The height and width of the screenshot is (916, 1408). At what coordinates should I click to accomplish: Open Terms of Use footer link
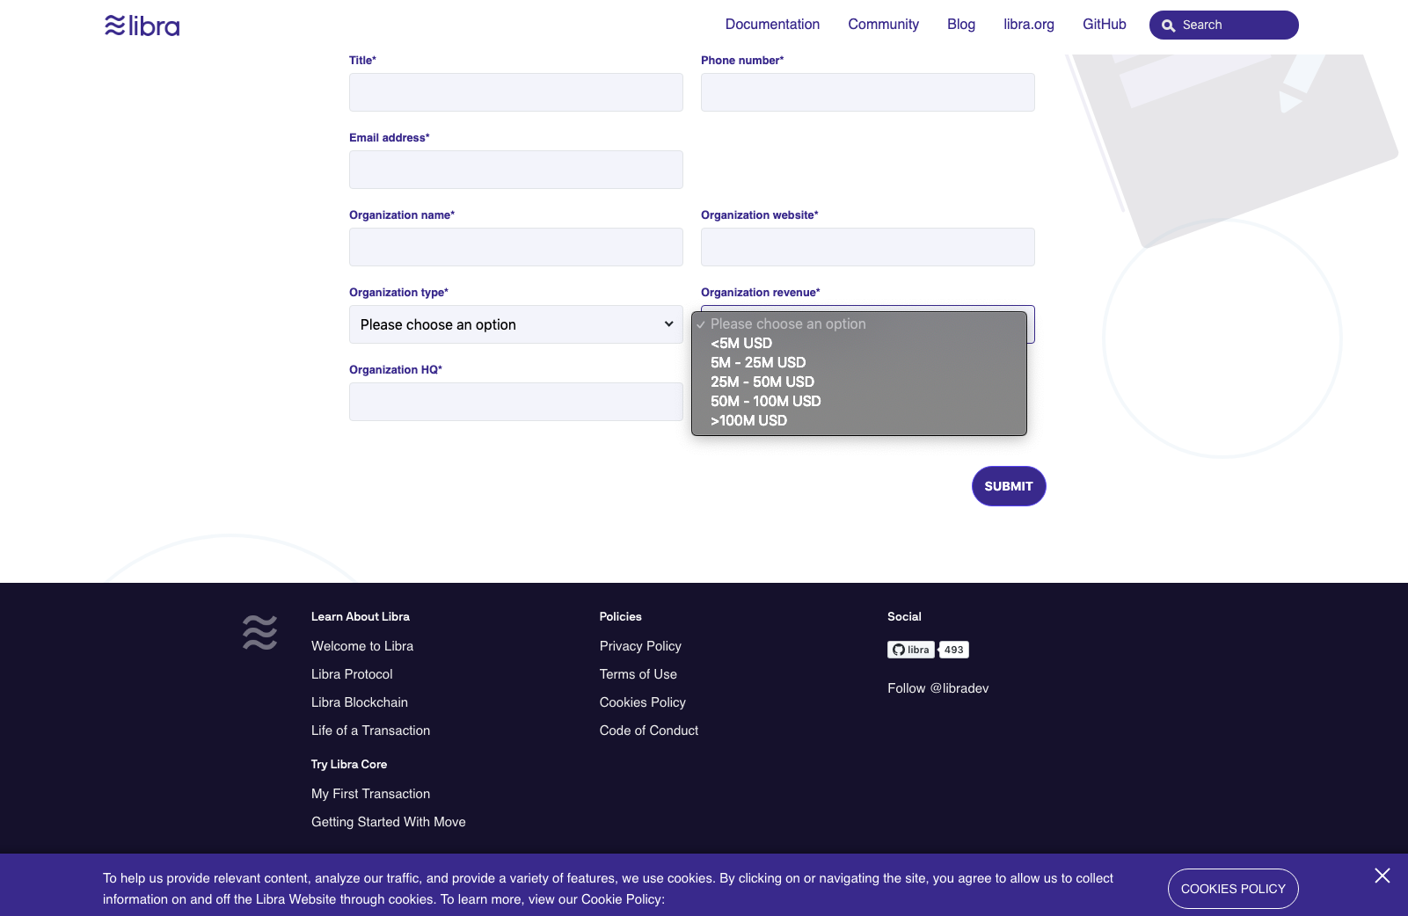click(638, 674)
